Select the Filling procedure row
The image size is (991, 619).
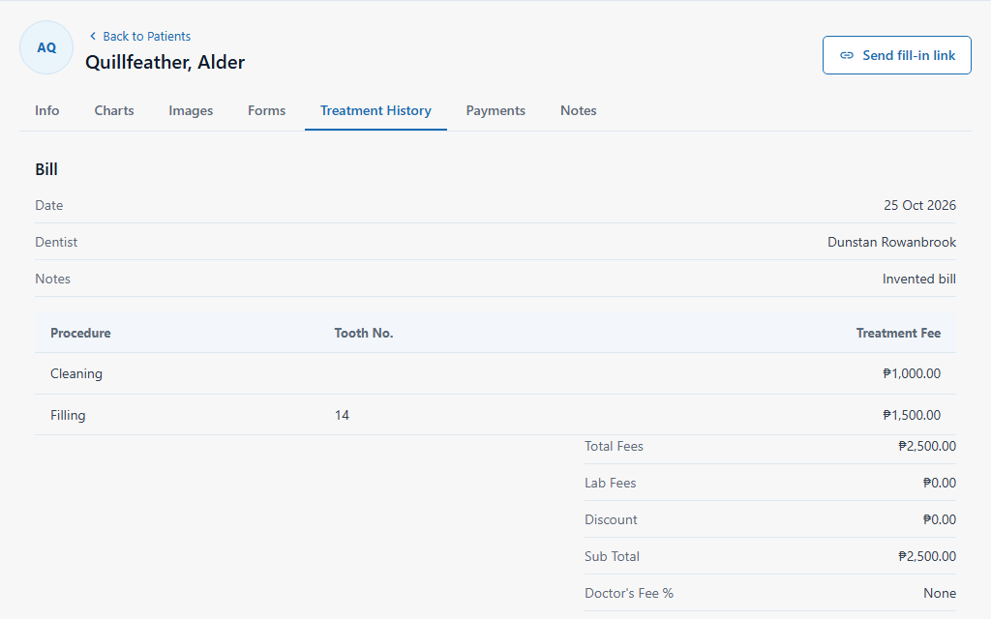(495, 415)
